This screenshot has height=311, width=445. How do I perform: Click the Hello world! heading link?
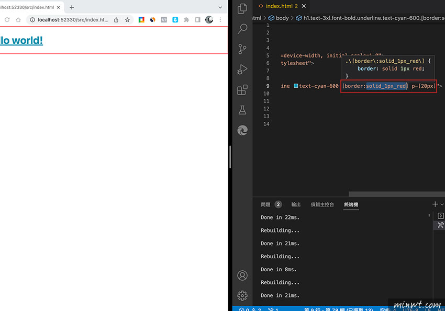pos(21,40)
